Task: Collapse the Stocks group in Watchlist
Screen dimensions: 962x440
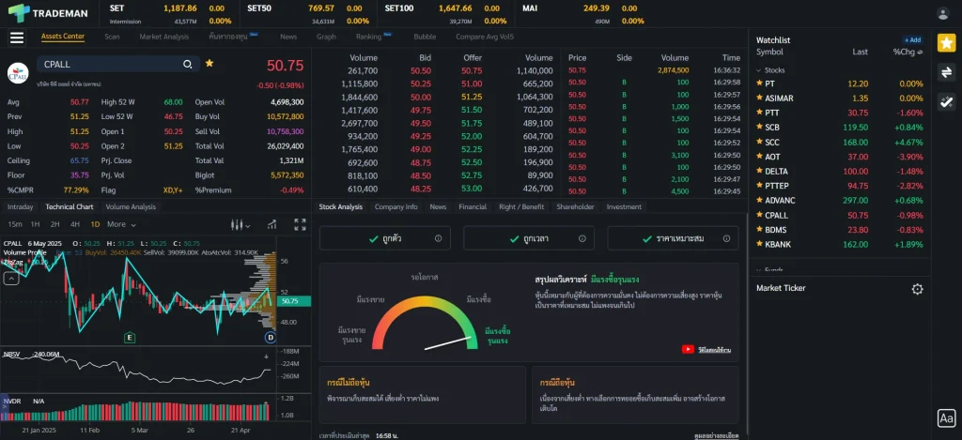Action: coord(761,69)
